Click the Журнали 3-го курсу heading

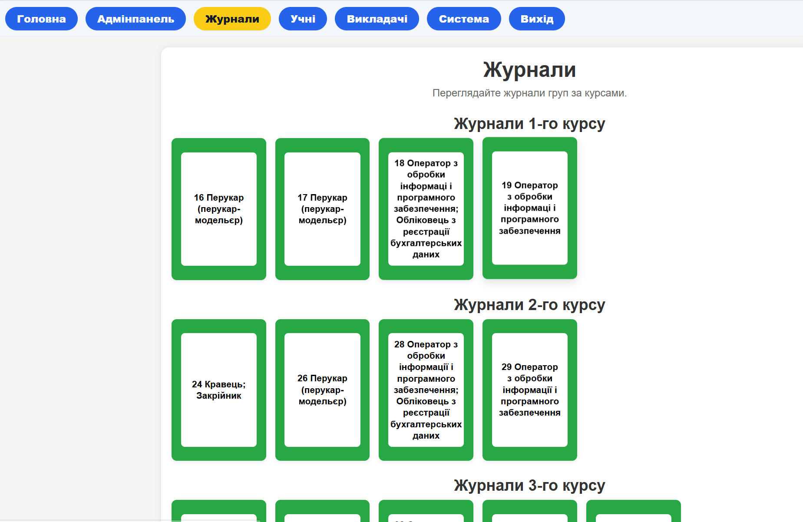(529, 486)
